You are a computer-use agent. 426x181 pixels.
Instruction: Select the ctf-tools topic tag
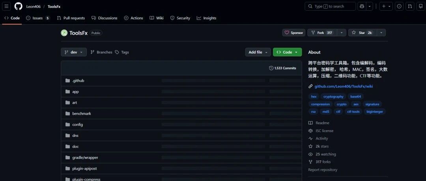pyautogui.click(x=353, y=112)
